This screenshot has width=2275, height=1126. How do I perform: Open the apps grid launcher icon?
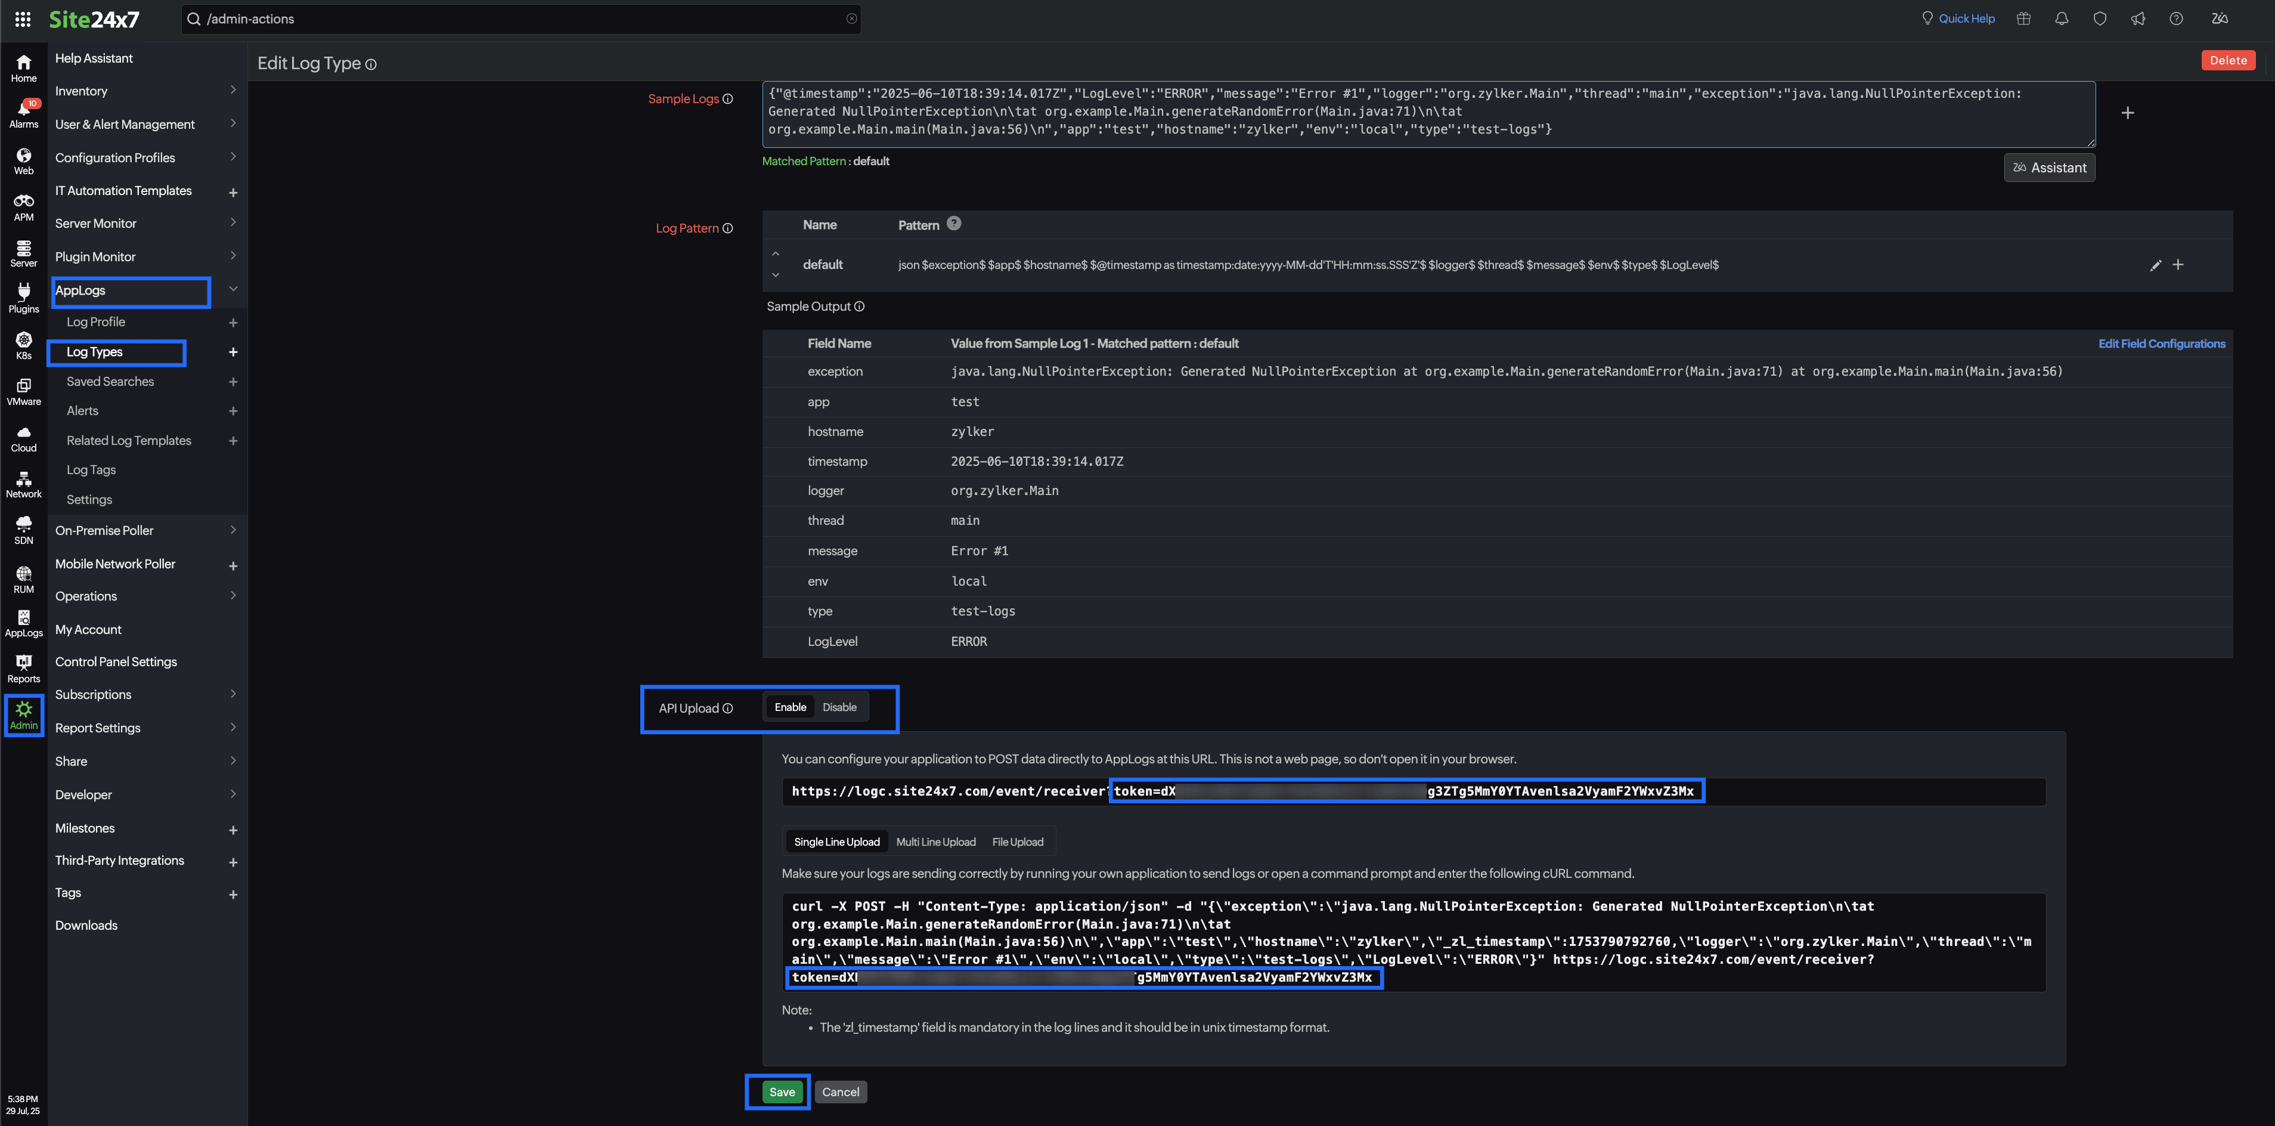[23, 18]
